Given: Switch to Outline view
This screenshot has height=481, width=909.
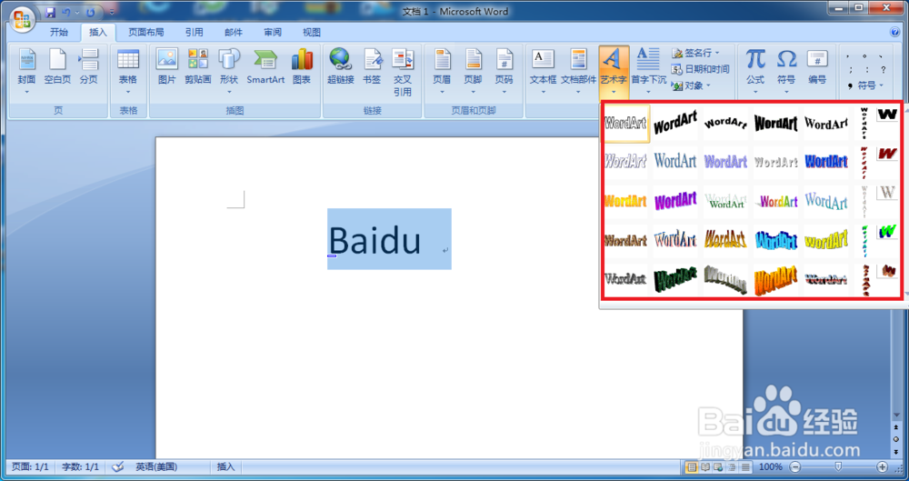Looking at the screenshot, I should pyautogui.click(x=732, y=467).
